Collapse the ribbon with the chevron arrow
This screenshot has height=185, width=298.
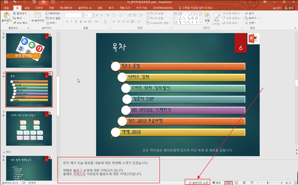pos(295,28)
